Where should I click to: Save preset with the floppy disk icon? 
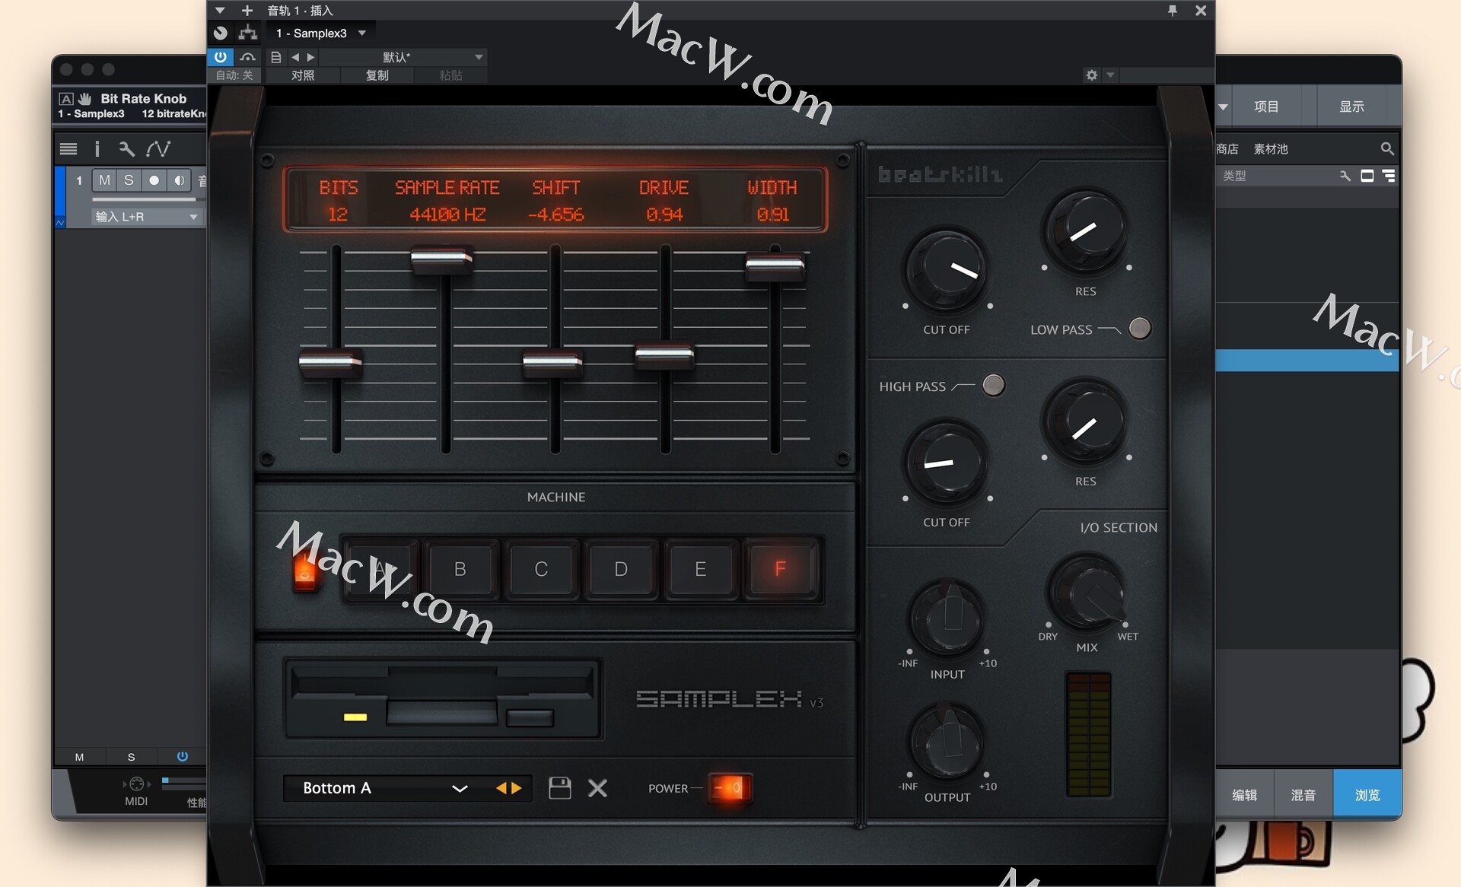pyautogui.click(x=560, y=788)
